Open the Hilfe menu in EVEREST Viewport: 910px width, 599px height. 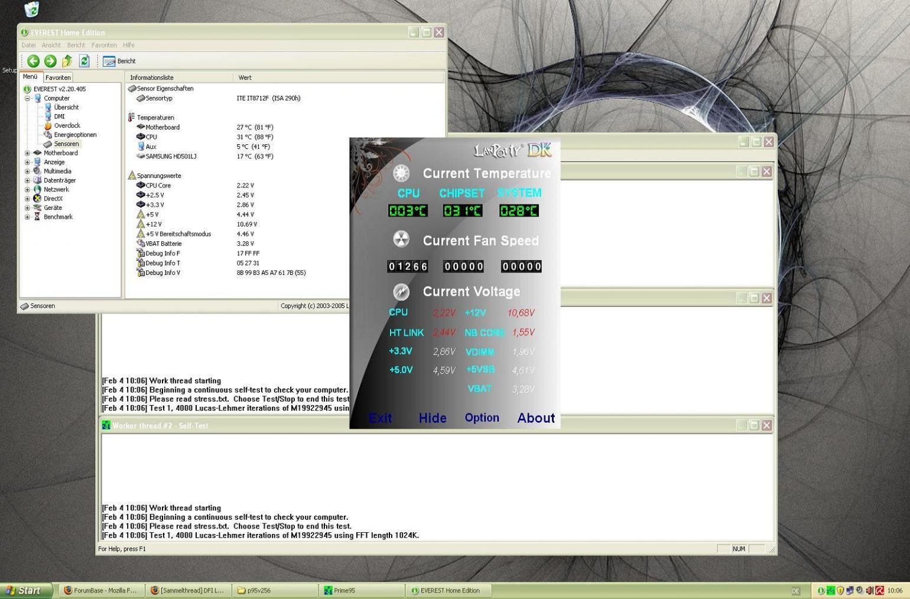[x=129, y=45]
